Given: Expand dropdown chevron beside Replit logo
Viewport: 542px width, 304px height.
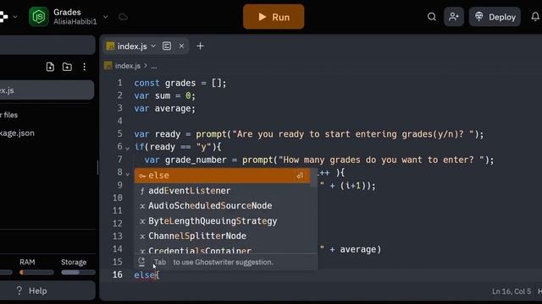Looking at the screenshot, I should tap(15, 17).
